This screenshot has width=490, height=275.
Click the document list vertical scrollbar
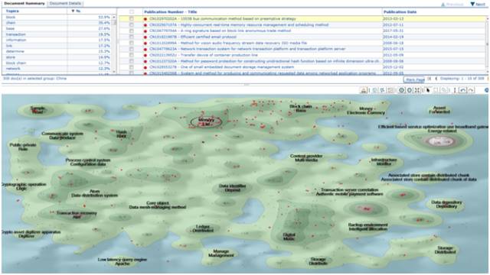487,44
